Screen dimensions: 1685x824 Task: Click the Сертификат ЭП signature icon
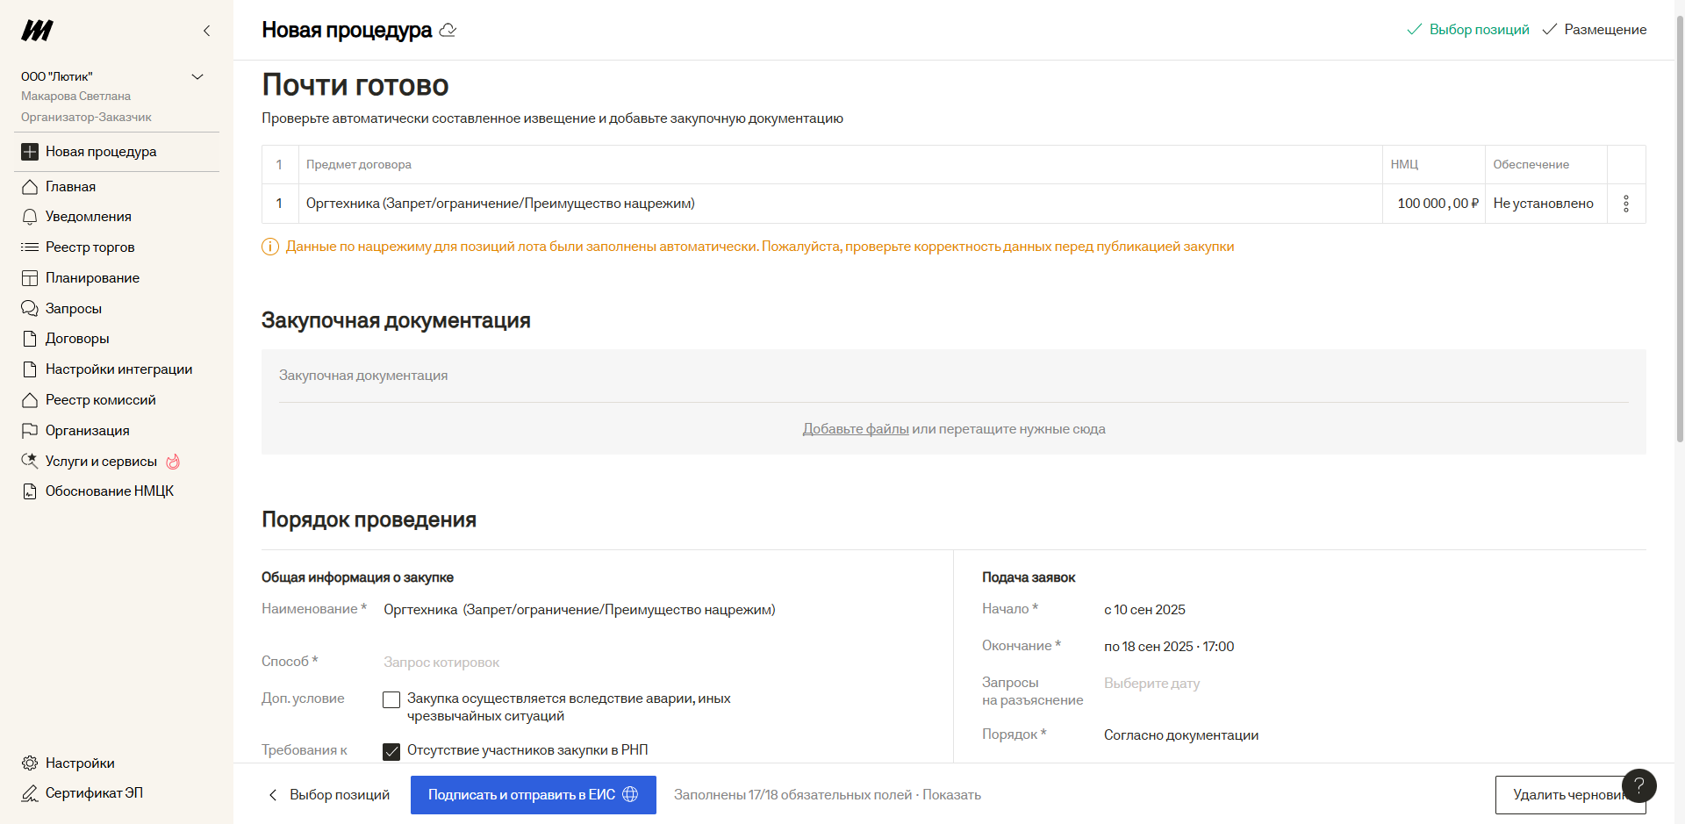(x=30, y=793)
